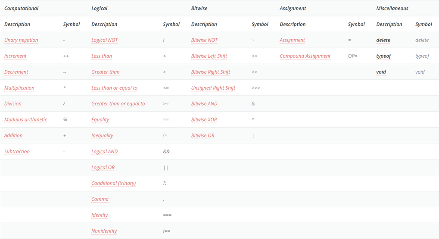The width and height of the screenshot is (439, 239).
Task: Open the Bitwise OR link
Action: pyautogui.click(x=202, y=135)
